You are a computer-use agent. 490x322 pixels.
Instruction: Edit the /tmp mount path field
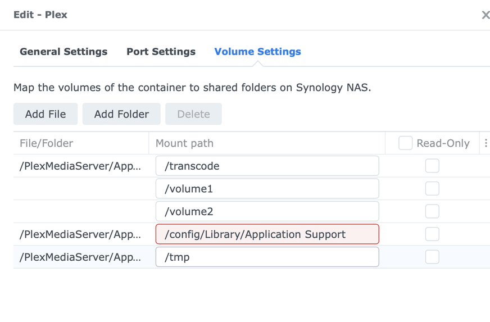[x=267, y=257]
